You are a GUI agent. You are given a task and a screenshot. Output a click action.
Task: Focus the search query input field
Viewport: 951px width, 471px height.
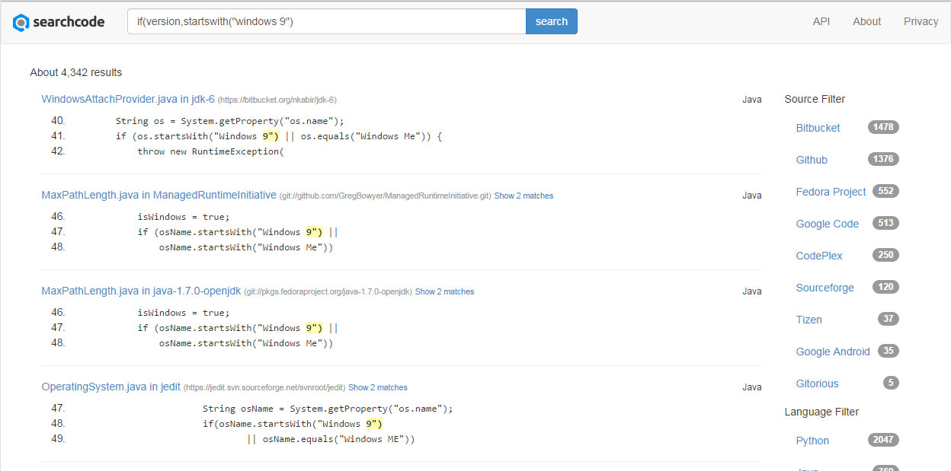[326, 21]
